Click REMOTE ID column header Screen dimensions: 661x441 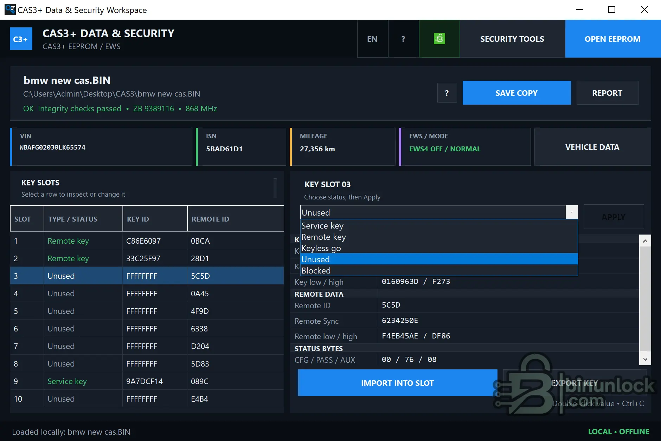click(x=236, y=219)
